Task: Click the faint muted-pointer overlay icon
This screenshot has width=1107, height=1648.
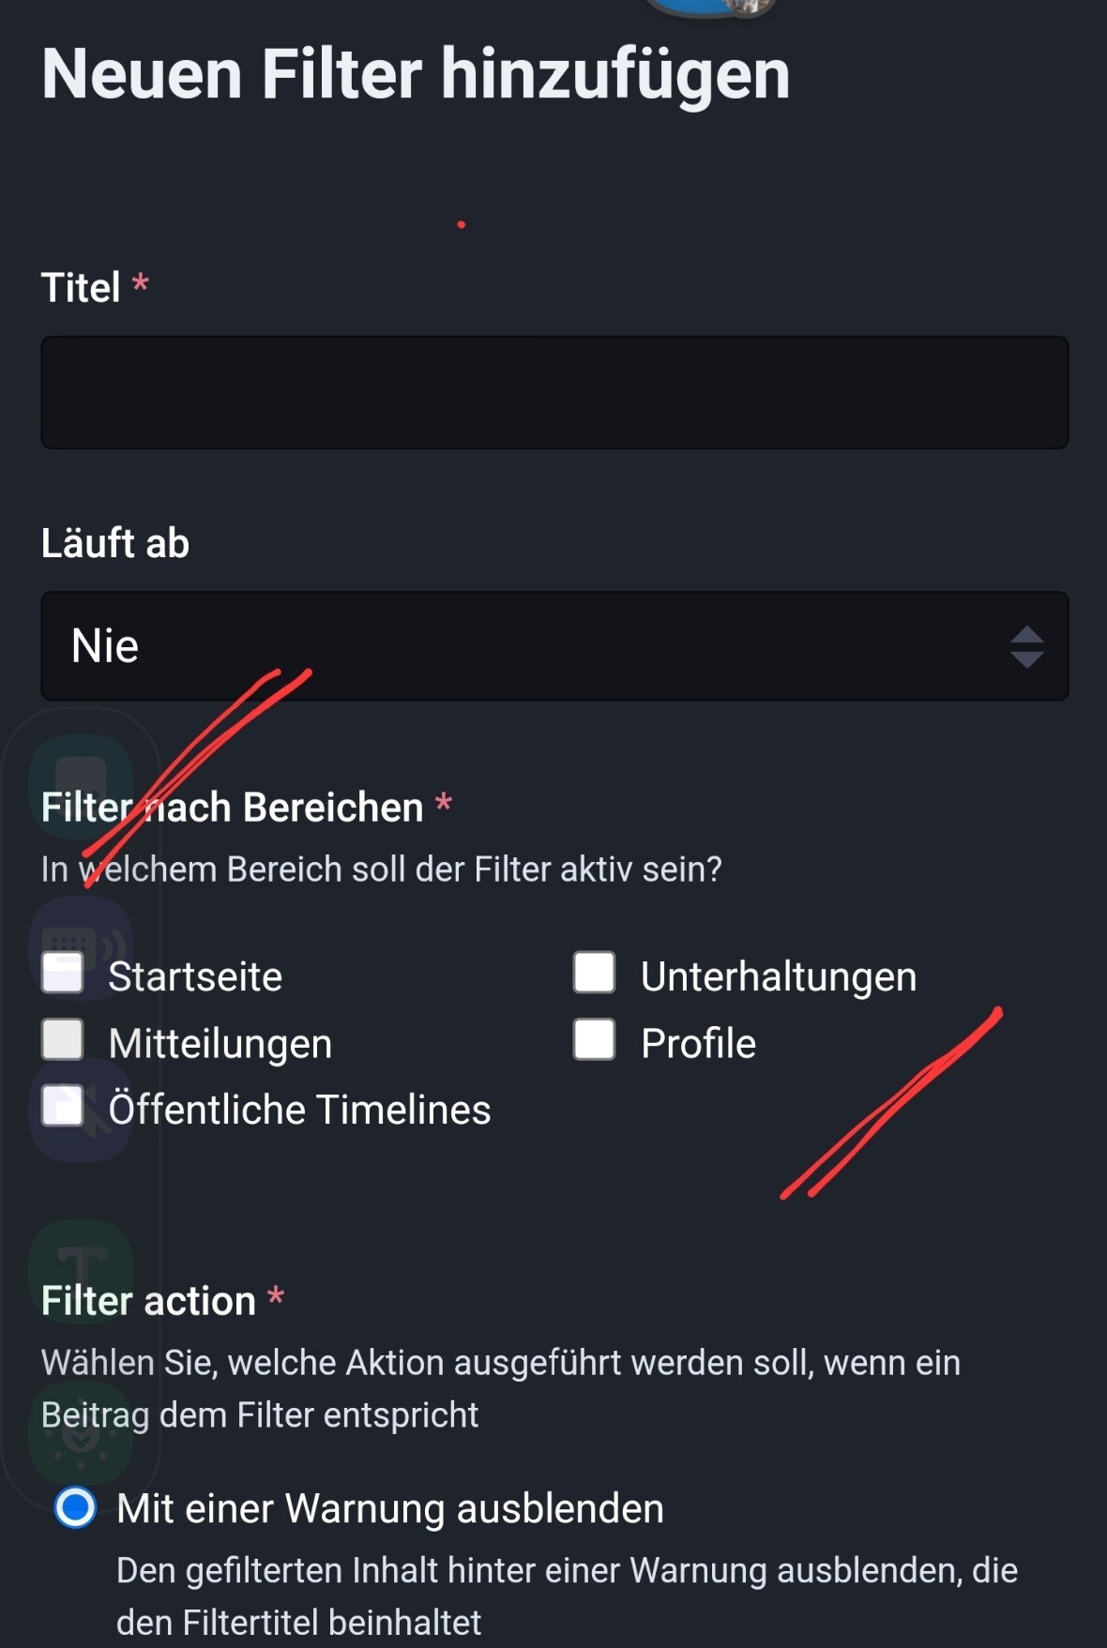Action: tap(81, 1107)
